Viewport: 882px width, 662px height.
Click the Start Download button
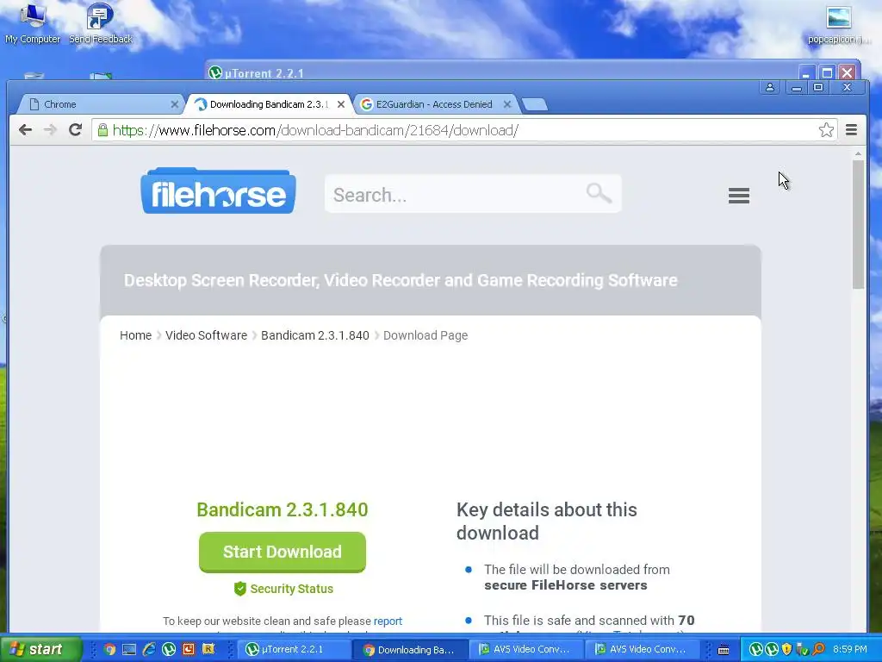283,553
